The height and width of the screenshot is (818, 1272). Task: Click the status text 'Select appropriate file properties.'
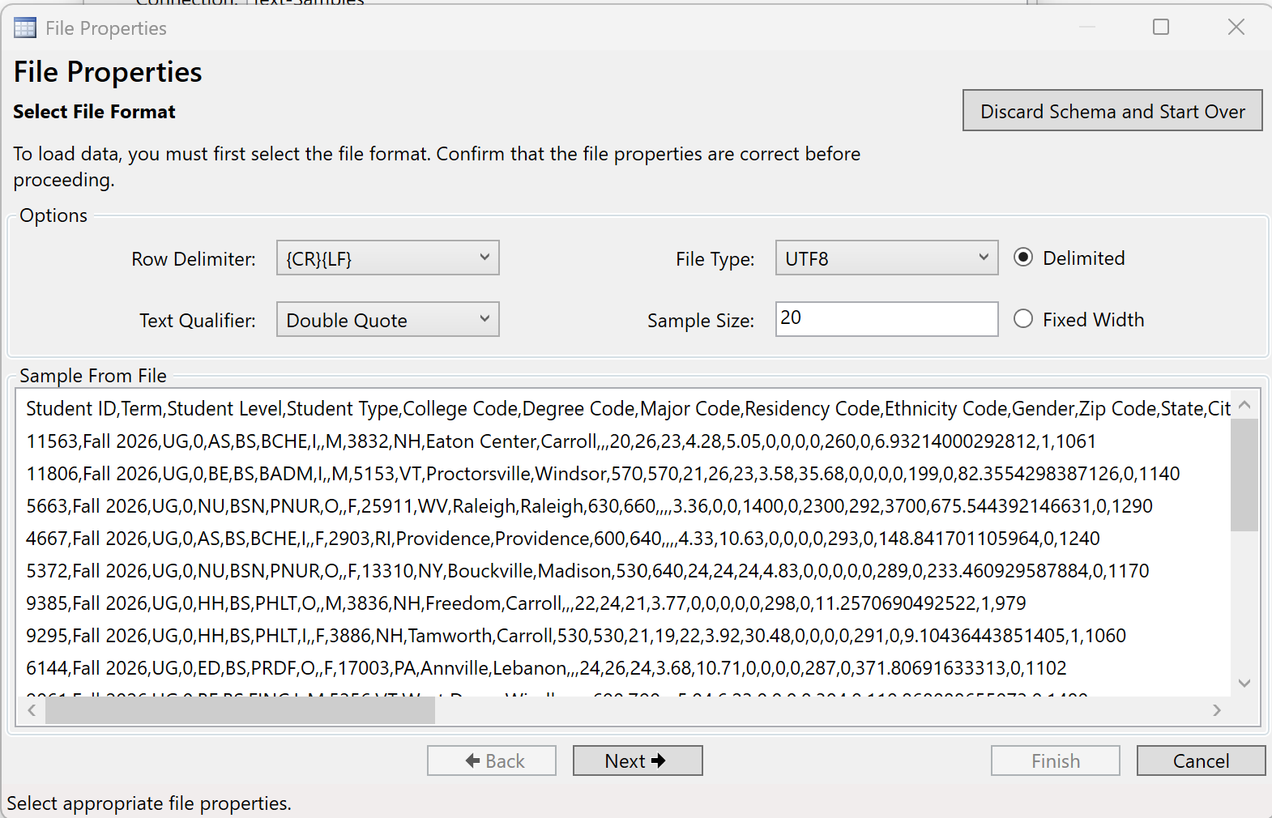[149, 803]
